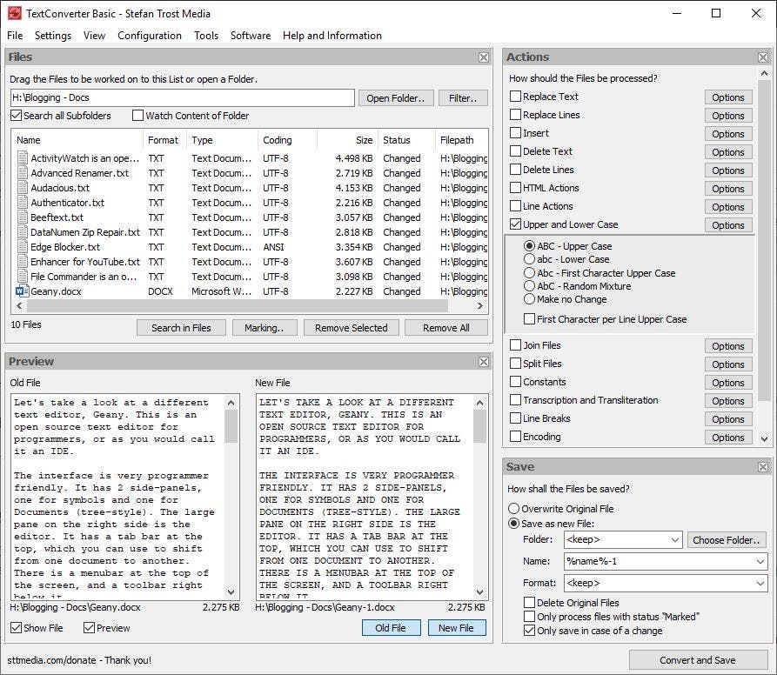Open the File menu
Viewport: 777px width, 675px height.
point(15,36)
